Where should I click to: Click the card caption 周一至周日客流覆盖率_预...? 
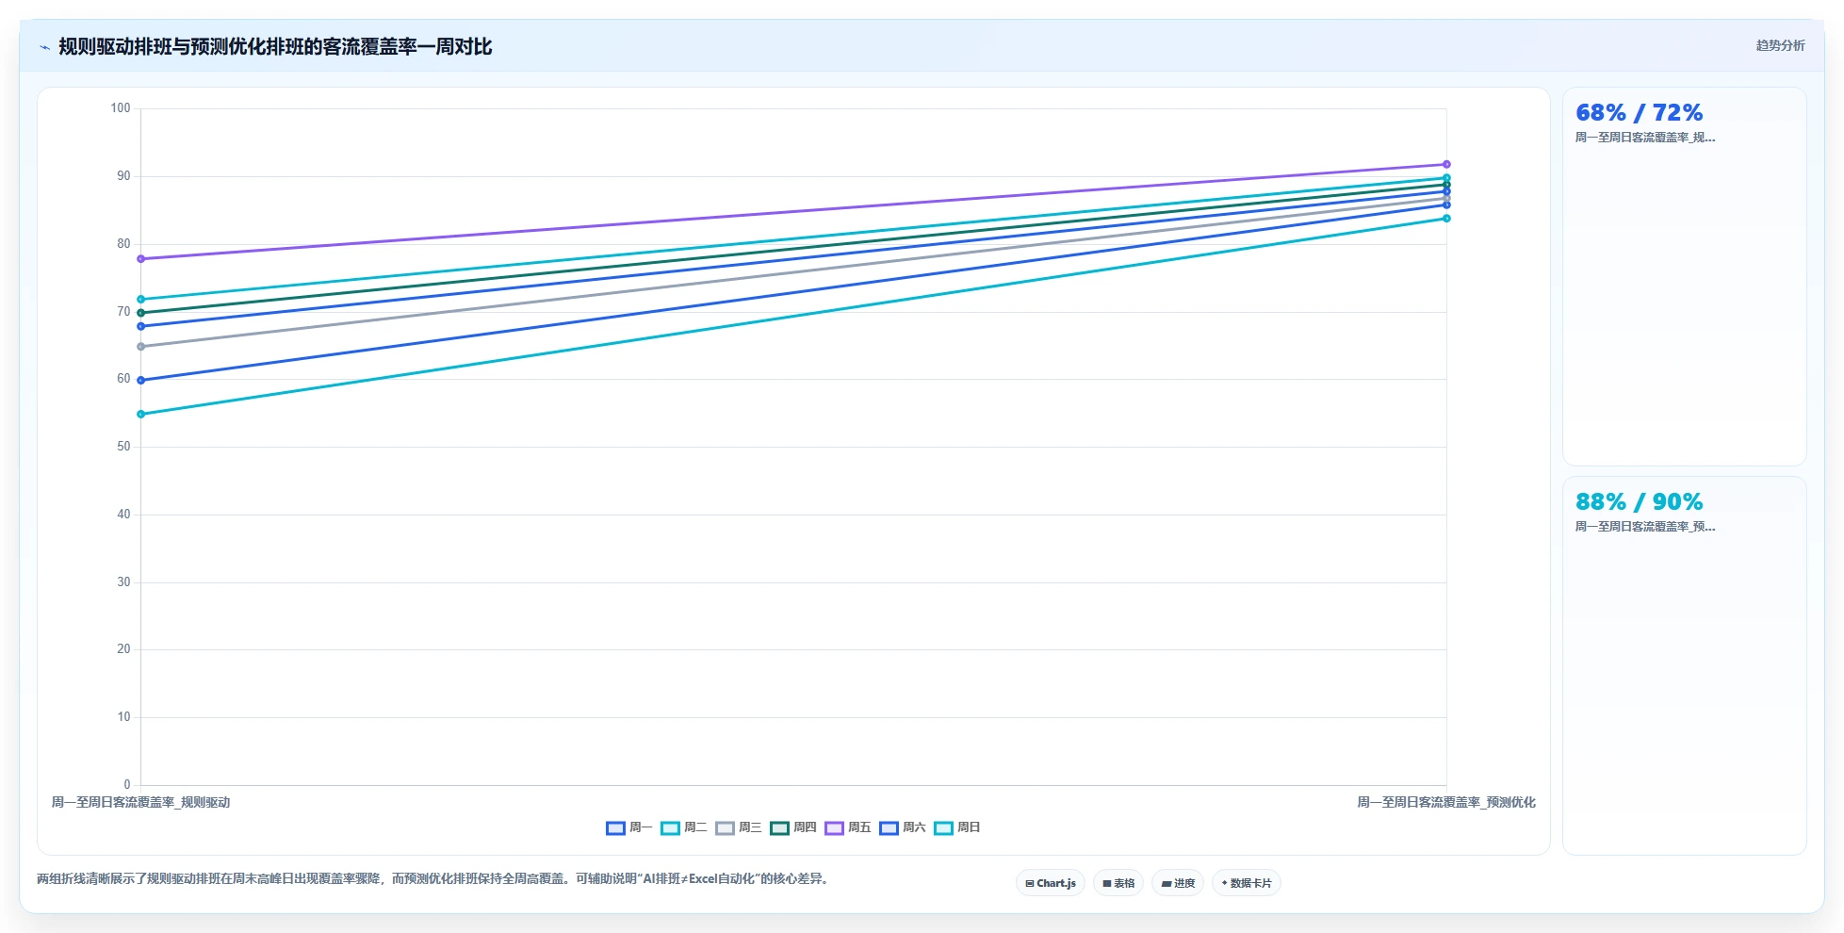(x=1645, y=527)
